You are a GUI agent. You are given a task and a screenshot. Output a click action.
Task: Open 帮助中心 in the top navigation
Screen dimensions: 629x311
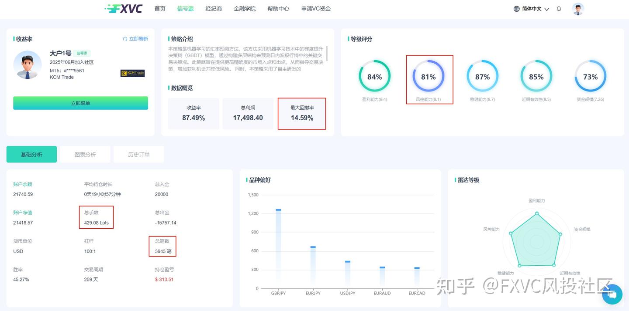tap(278, 8)
